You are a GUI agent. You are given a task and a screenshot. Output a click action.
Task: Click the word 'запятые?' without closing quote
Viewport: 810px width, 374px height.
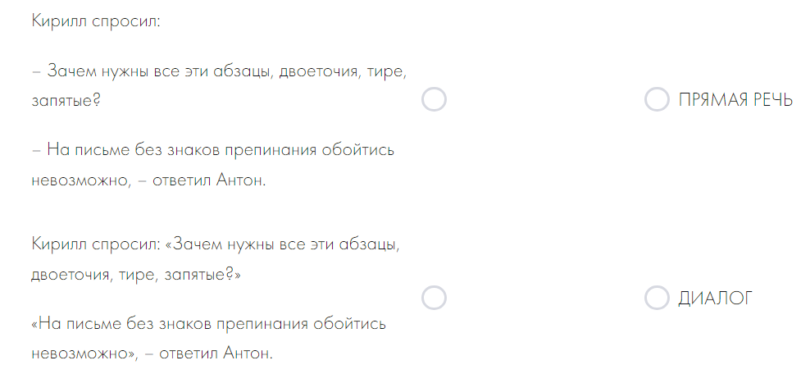[x=66, y=101]
